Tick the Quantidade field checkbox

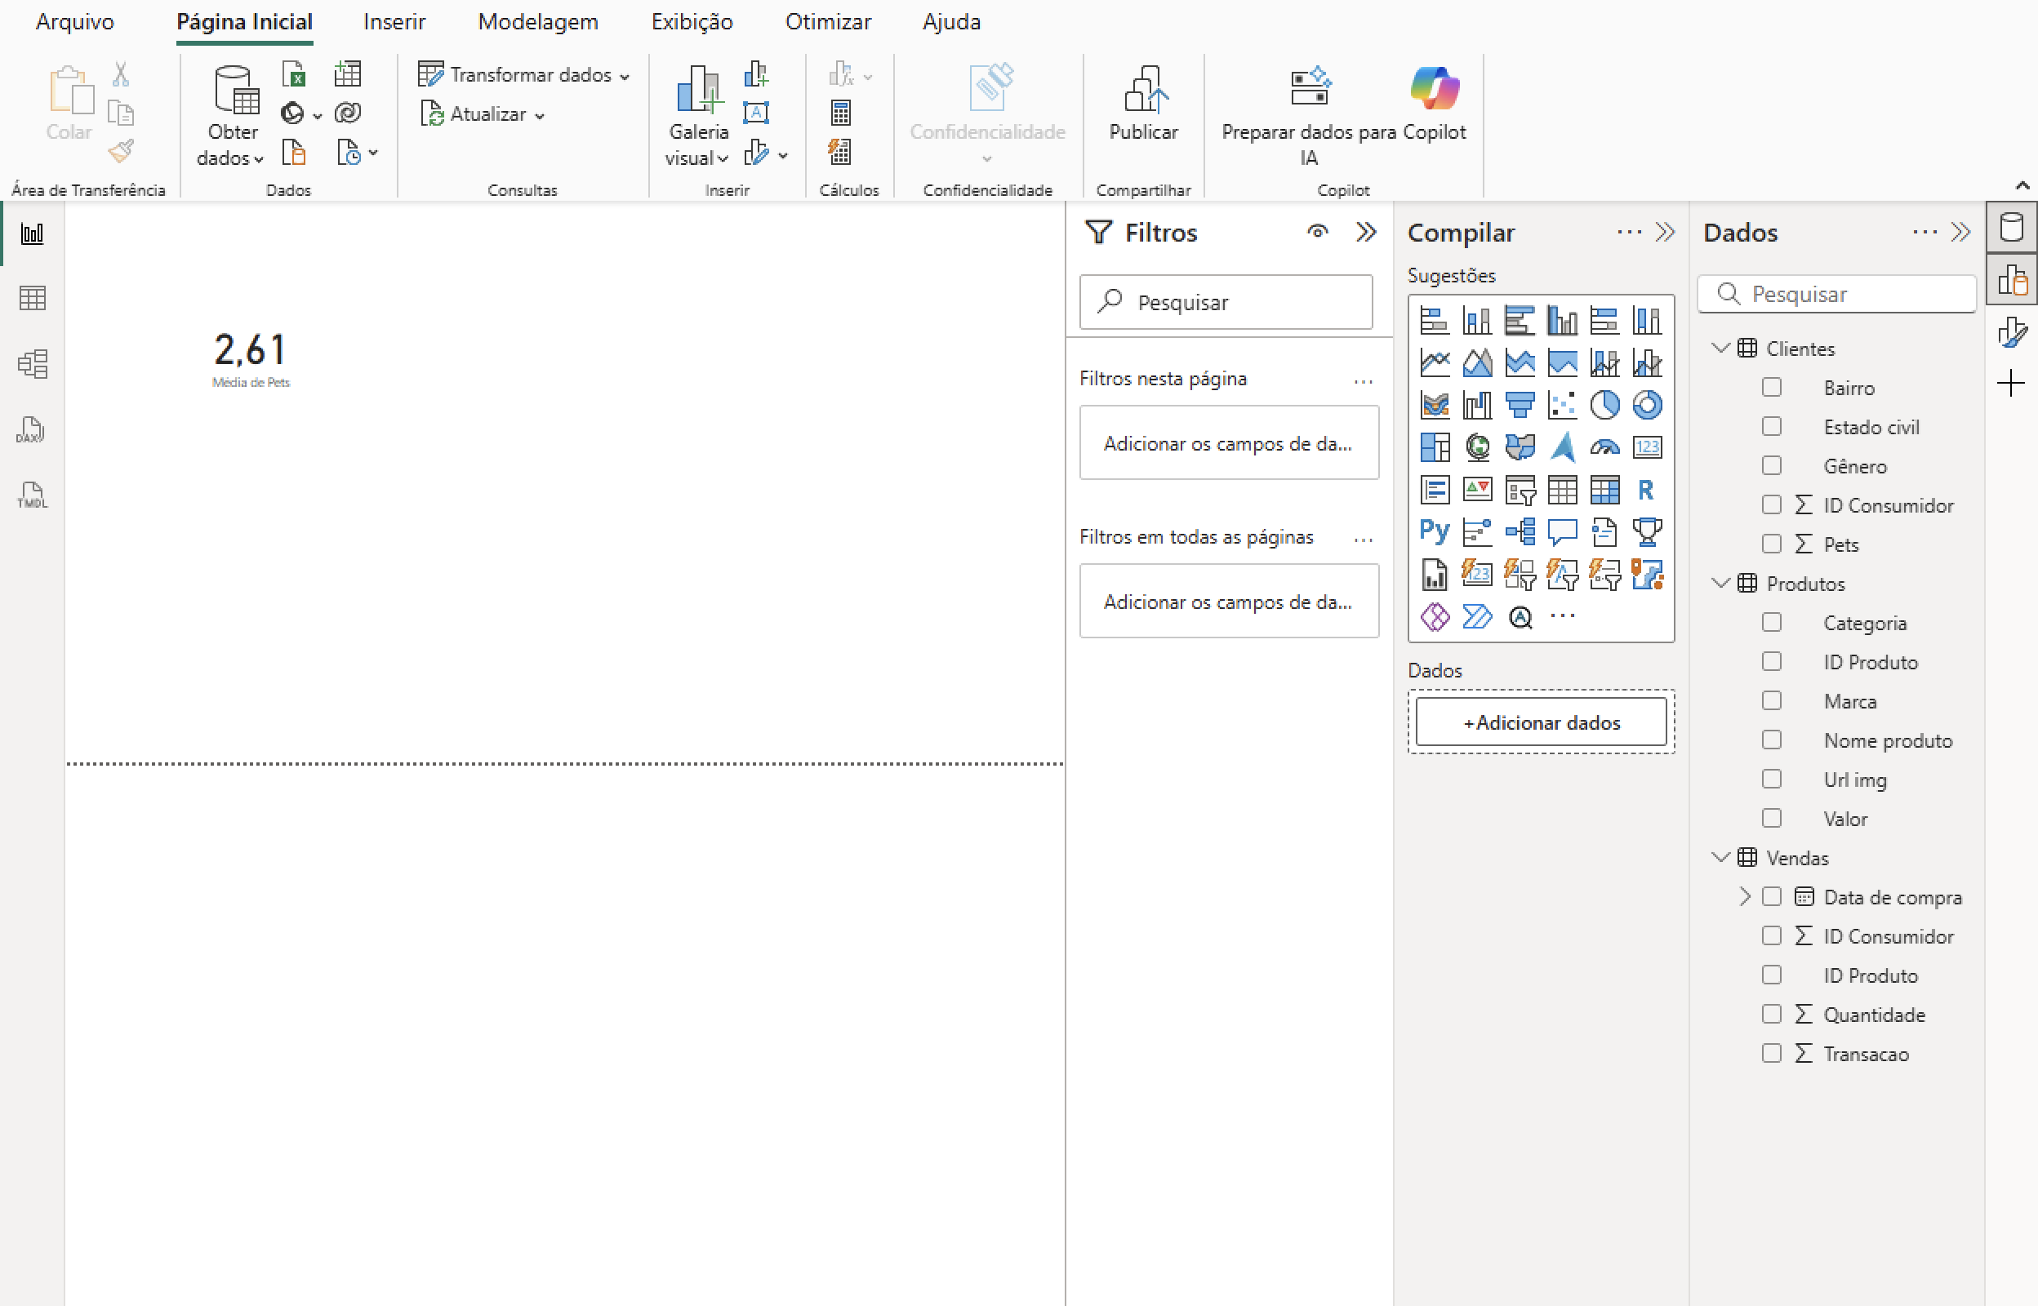pyautogui.click(x=1772, y=1015)
